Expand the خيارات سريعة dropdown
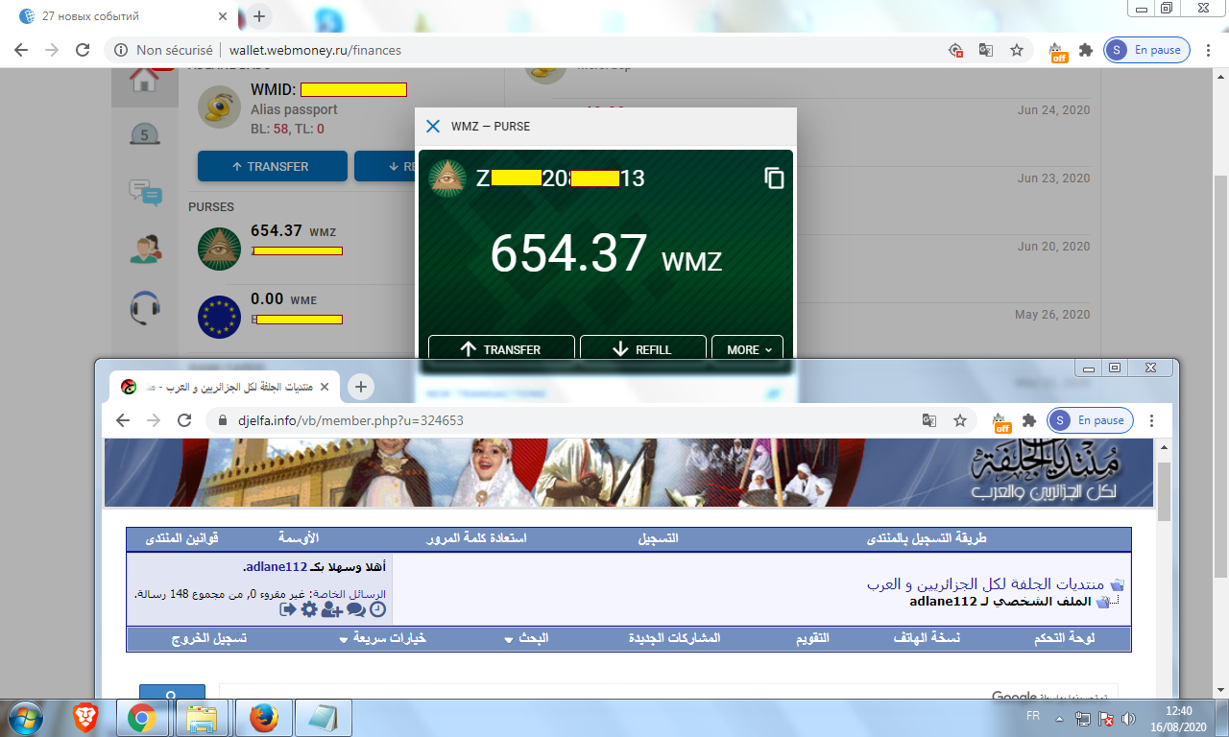The image size is (1229, 737). (x=383, y=638)
